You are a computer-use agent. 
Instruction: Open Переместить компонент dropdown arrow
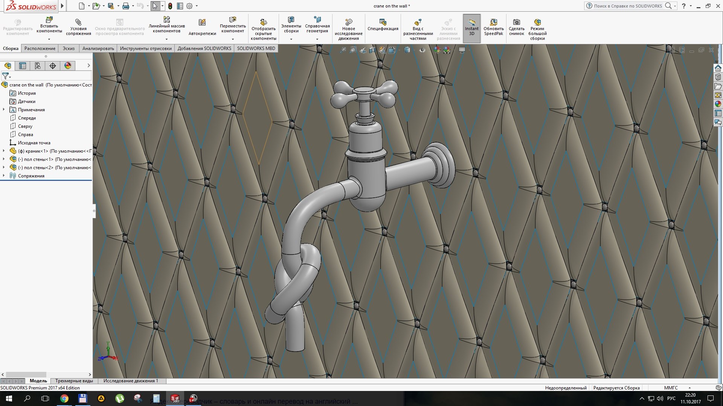coord(233,39)
